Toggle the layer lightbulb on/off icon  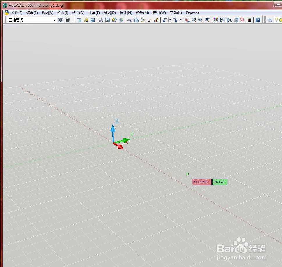[276, 20]
